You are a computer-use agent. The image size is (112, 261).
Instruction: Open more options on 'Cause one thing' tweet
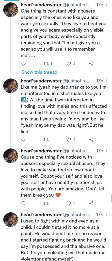(106, 151)
